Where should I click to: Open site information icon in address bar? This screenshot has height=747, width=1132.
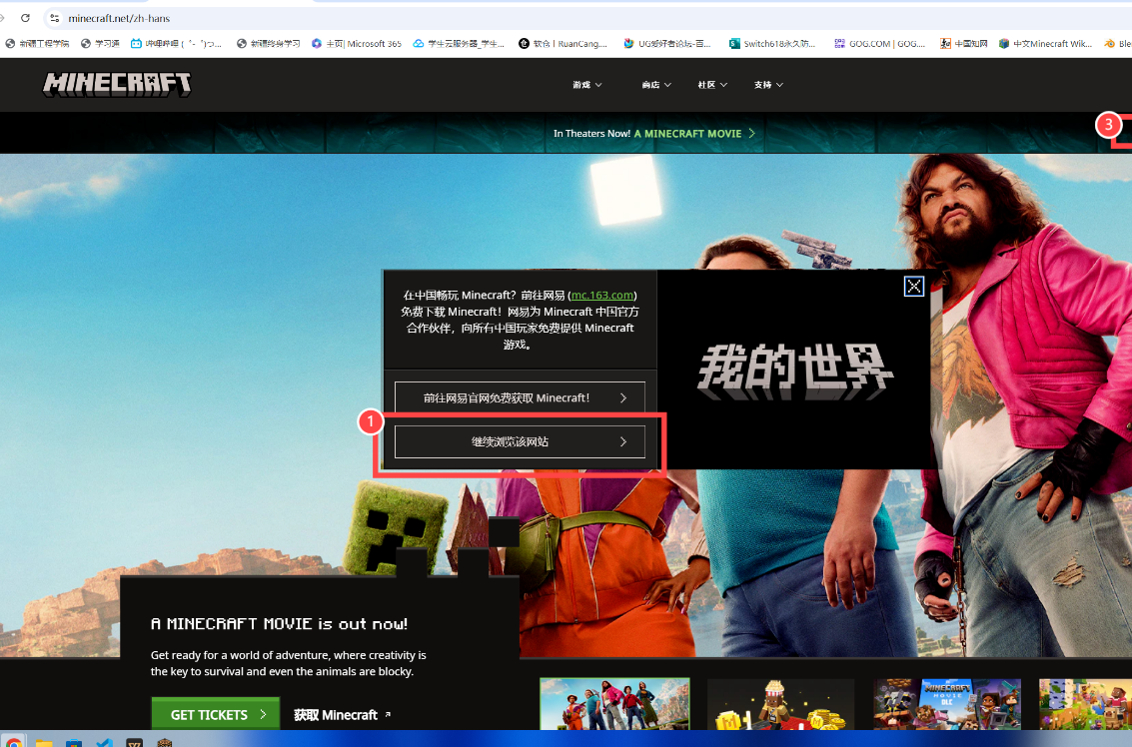click(54, 18)
